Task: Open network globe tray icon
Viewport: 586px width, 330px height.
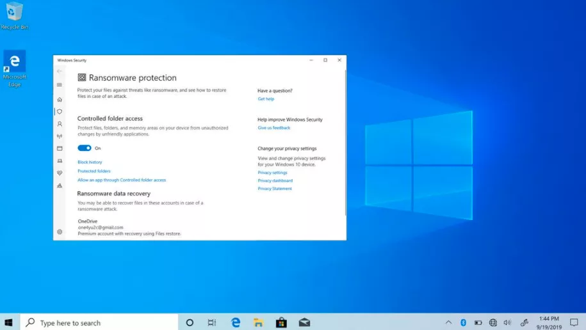Action: pyautogui.click(x=493, y=322)
